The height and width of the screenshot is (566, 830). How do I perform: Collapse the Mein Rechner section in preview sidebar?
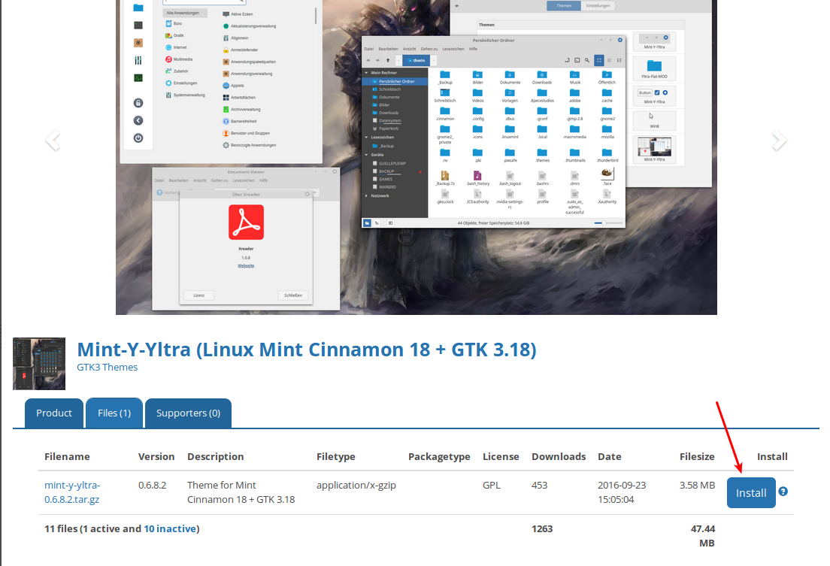click(x=366, y=73)
